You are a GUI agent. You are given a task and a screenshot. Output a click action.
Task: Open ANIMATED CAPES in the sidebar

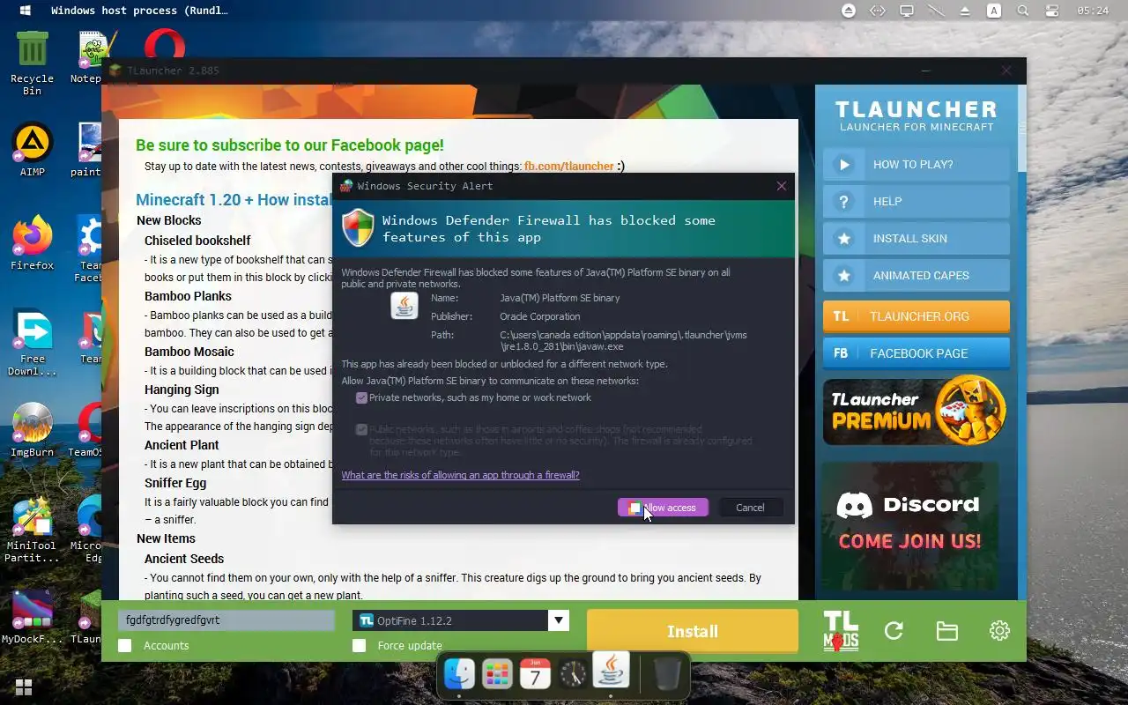coord(916,276)
